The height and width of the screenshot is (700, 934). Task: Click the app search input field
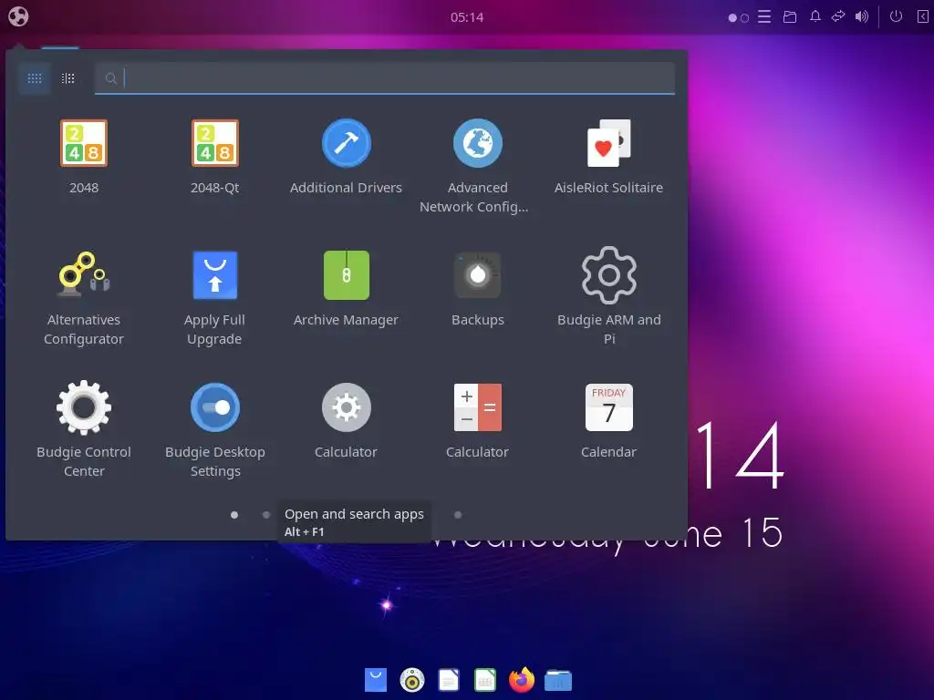(x=385, y=78)
